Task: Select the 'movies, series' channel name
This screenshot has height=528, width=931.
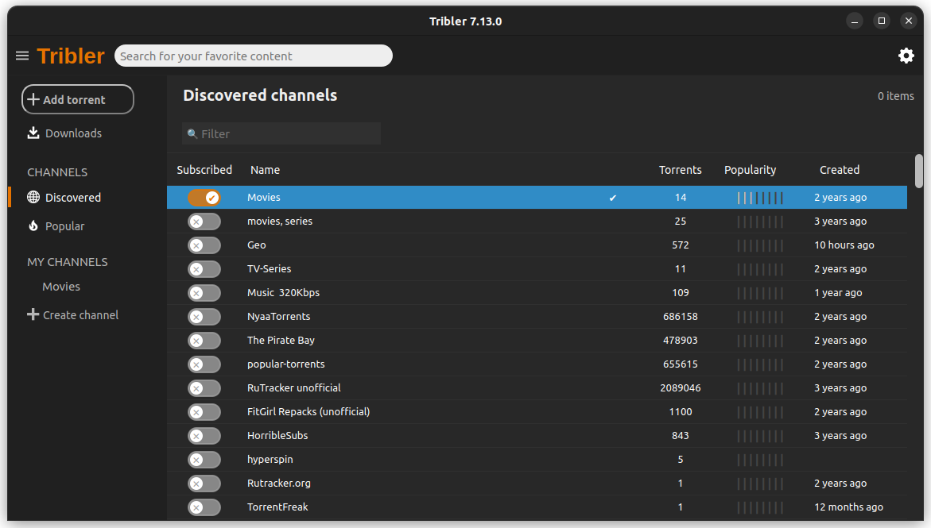Action: tap(280, 222)
